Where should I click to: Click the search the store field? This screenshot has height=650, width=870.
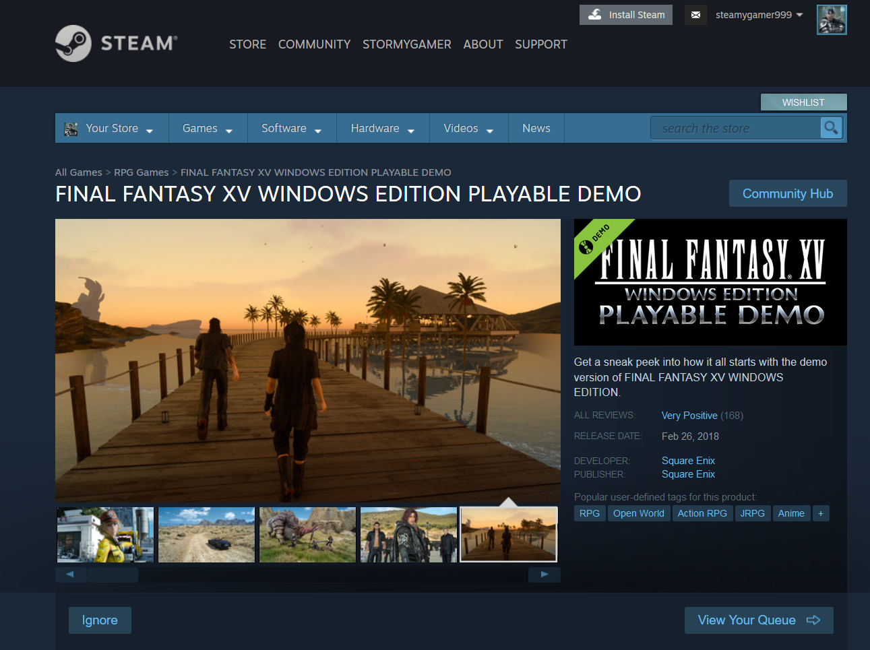tap(735, 128)
